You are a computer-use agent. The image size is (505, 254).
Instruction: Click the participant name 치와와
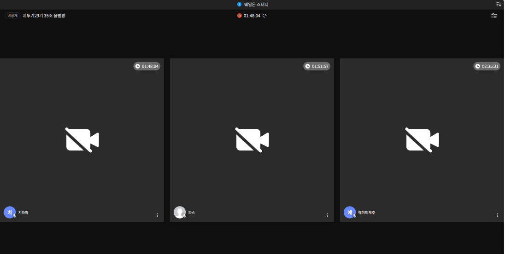pyautogui.click(x=23, y=213)
